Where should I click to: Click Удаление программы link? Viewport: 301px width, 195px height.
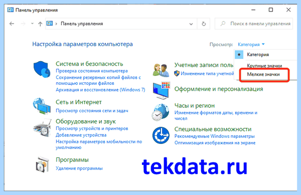(79, 168)
